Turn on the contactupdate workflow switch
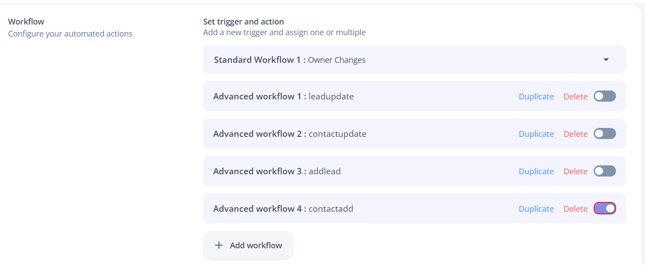This screenshot has height=267, width=645. [x=605, y=134]
